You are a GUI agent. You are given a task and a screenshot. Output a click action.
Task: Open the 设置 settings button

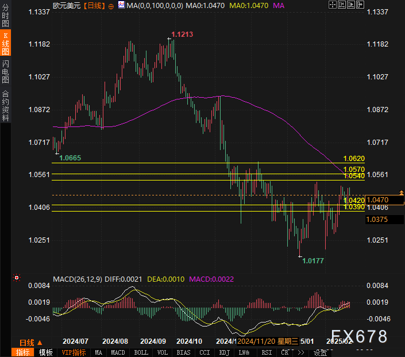[x=321, y=352]
